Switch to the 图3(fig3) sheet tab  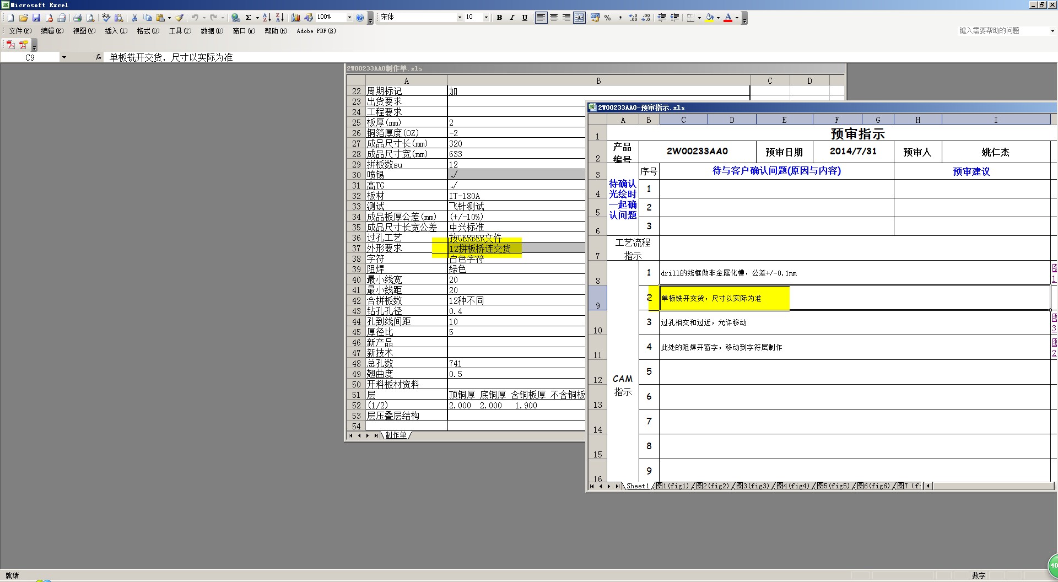pos(753,486)
